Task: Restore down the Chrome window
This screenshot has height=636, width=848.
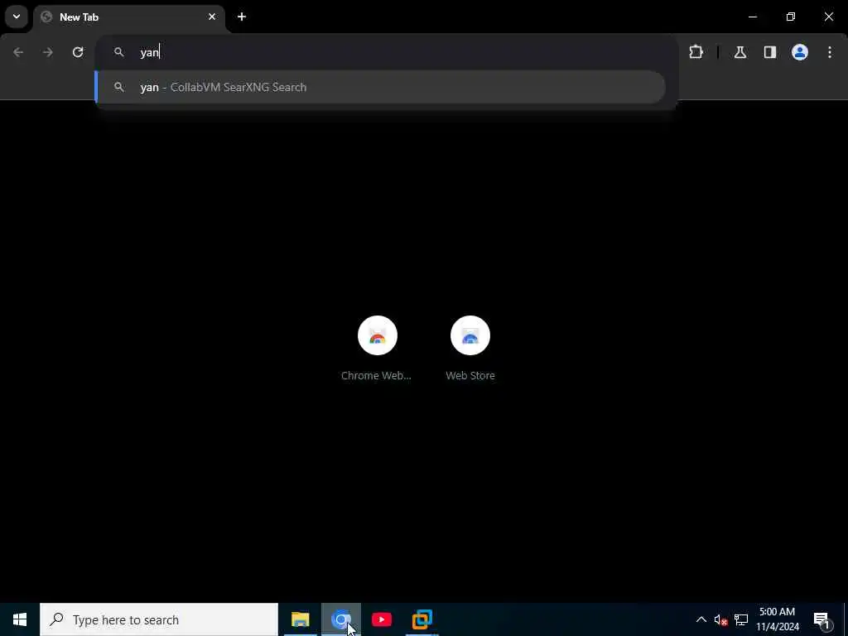Action: [791, 17]
